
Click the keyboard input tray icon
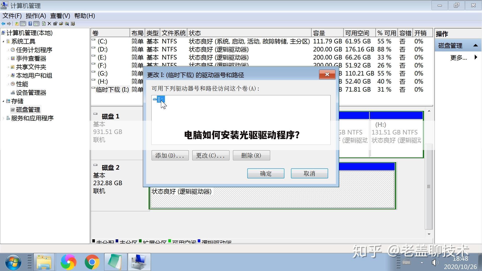coord(406,263)
